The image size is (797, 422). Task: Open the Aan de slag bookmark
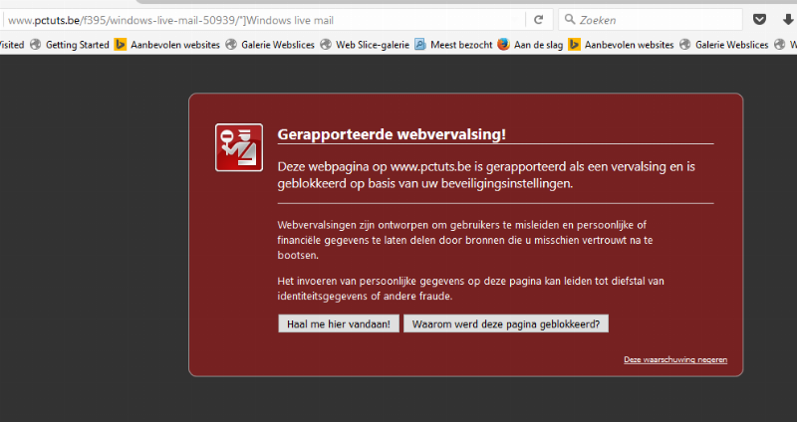pos(539,44)
